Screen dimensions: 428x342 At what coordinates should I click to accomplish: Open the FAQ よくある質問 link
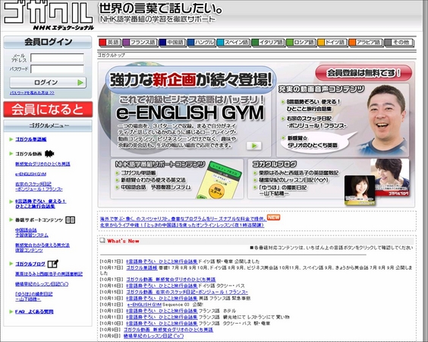(x=34, y=312)
